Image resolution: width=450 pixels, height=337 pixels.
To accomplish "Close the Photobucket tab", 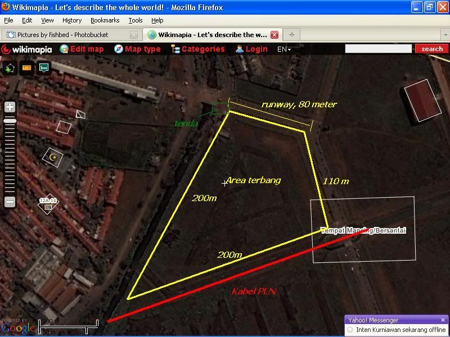I will [133, 35].
